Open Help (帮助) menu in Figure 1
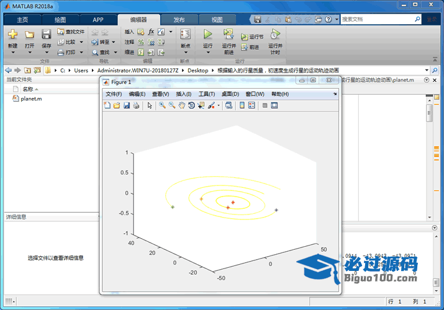The height and width of the screenshot is (310, 444). pyautogui.click(x=280, y=94)
